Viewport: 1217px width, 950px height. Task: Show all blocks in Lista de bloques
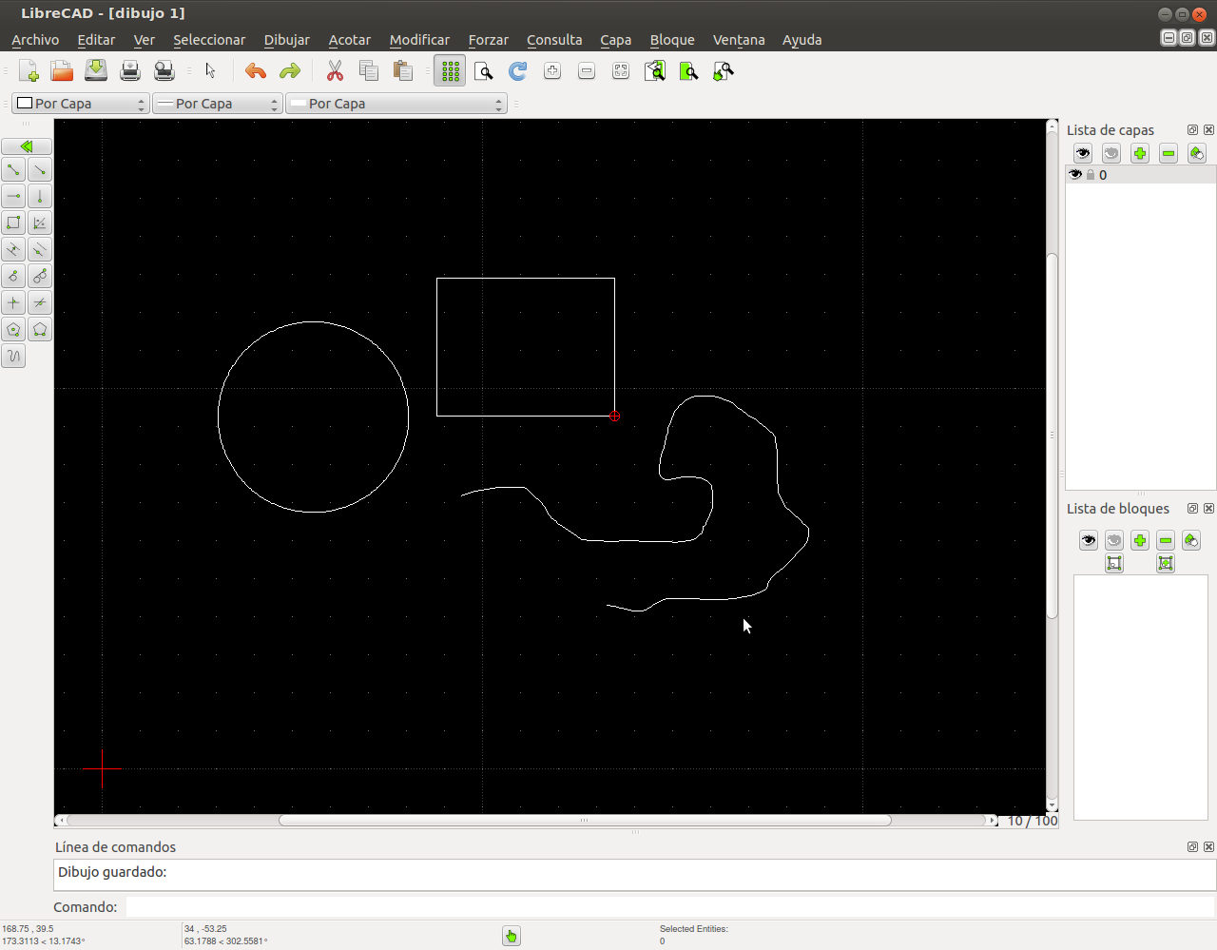[x=1089, y=540]
